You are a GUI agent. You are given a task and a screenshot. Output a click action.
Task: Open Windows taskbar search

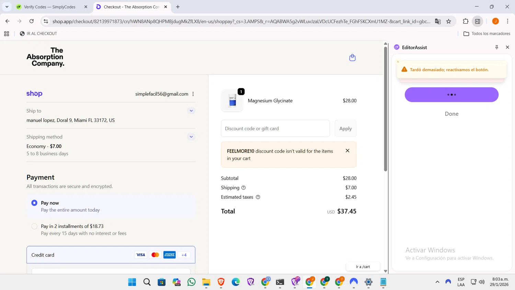[147, 282]
